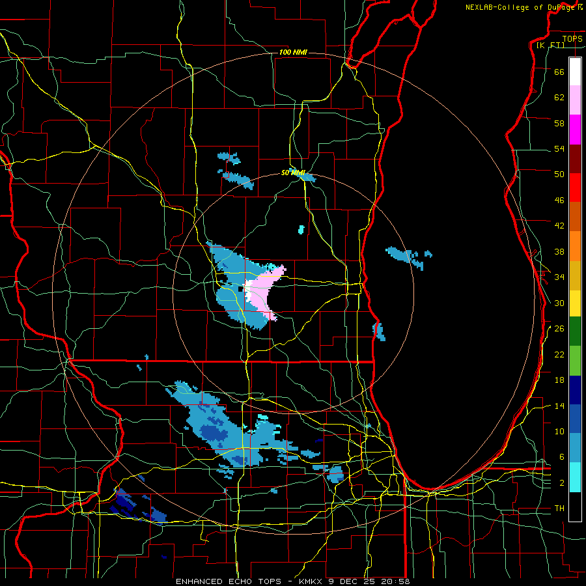Choose the yellow swatch near label 30
The width and height of the screenshot is (586, 586).
click(x=575, y=303)
